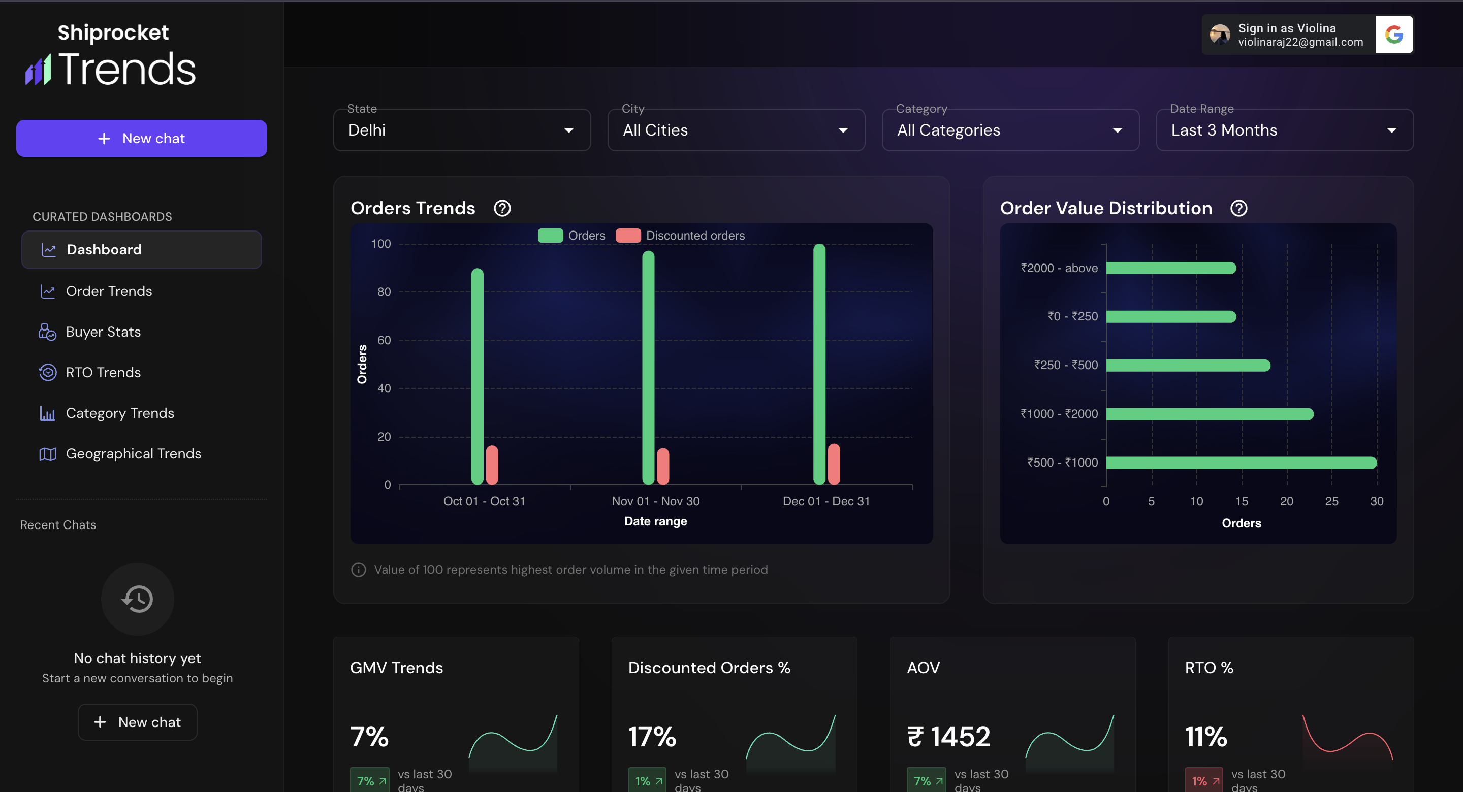Viewport: 1463px width, 792px height.
Task: Select the Order Trends sidebar icon
Action: (48, 291)
